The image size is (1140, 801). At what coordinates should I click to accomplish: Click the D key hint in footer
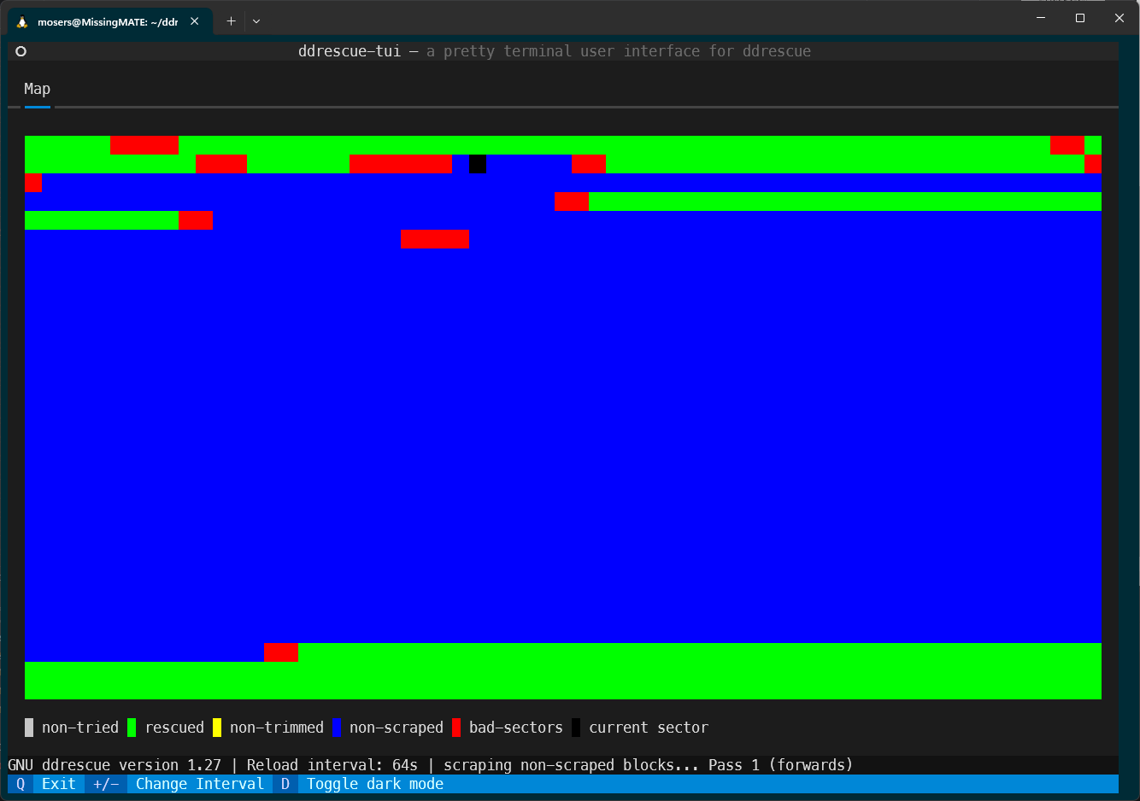tap(285, 784)
